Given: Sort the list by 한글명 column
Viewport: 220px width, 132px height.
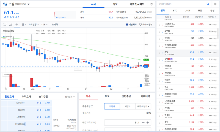Looking at the screenshot, I should point(168,17).
